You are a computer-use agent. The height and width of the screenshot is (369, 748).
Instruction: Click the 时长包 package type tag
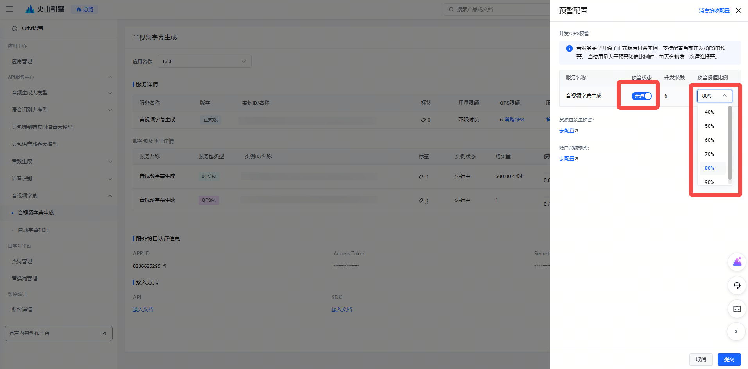(209, 176)
